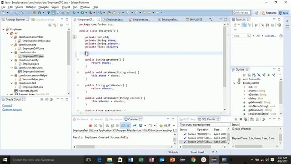Click the Task List help question mark icon

click(x=281, y=36)
